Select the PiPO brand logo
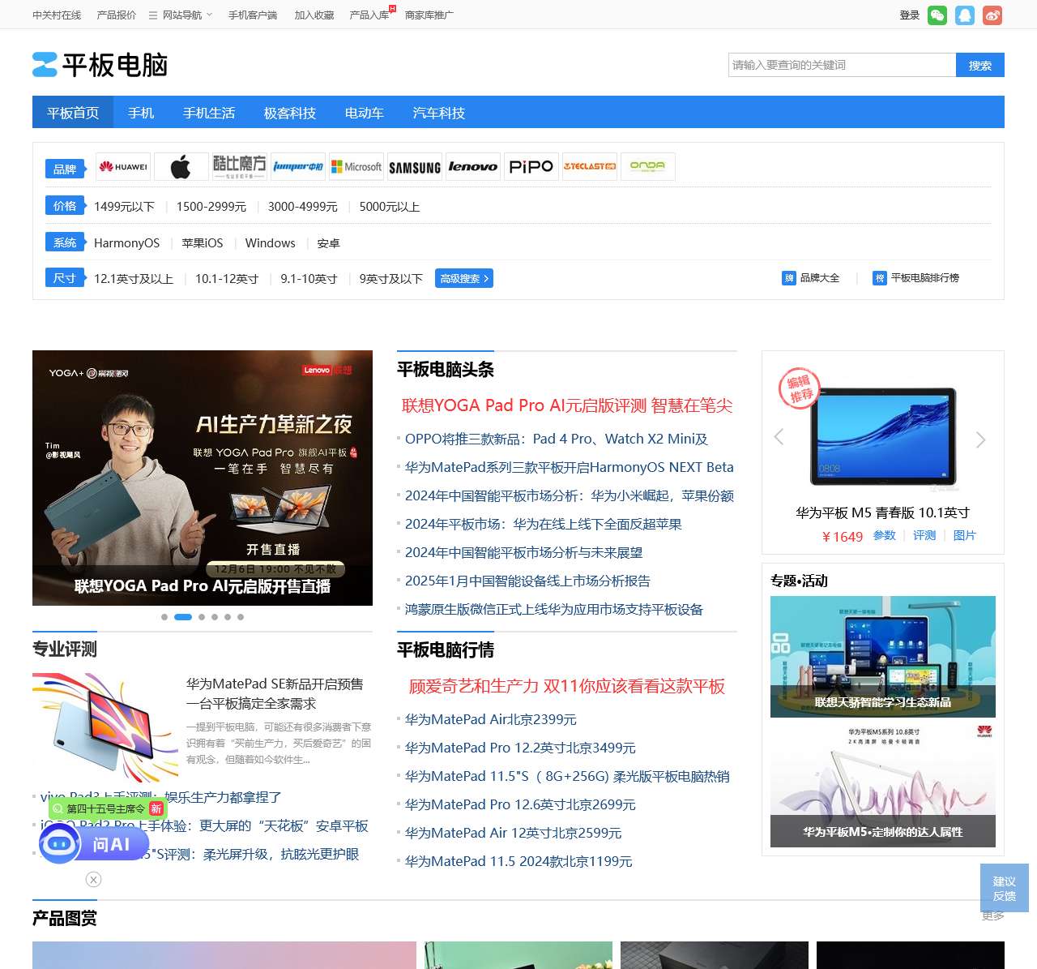Image resolution: width=1037 pixels, height=969 pixels. pos(531,166)
